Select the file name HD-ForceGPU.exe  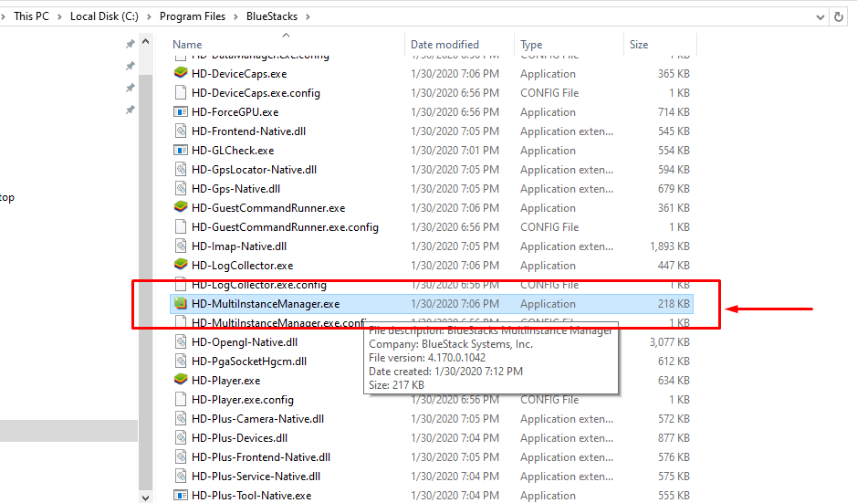tap(235, 112)
